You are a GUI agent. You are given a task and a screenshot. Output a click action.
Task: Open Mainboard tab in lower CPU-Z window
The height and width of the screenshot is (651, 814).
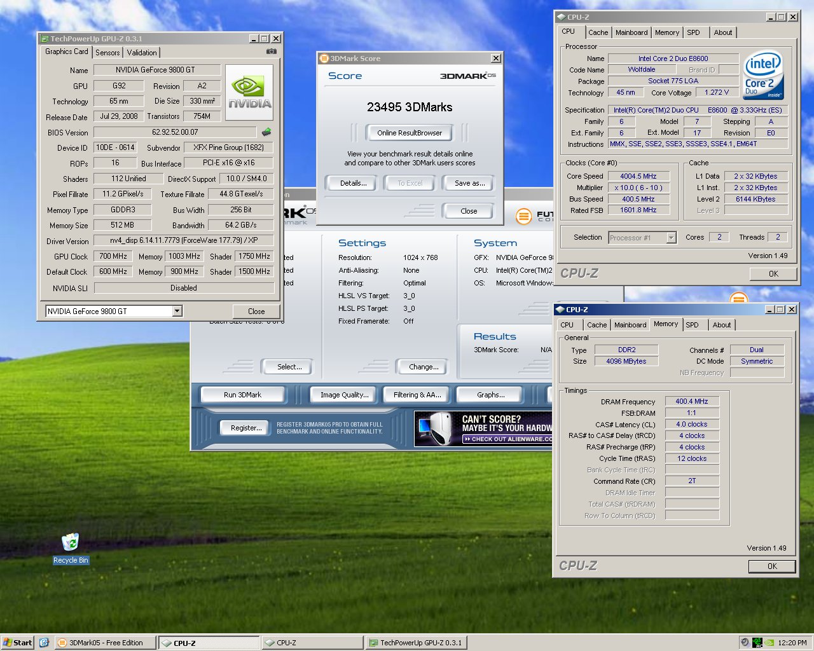[630, 325]
